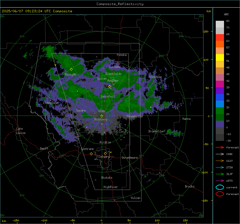Click the RedDeer city label
The image size is (240, 224).
pos(113,81)
